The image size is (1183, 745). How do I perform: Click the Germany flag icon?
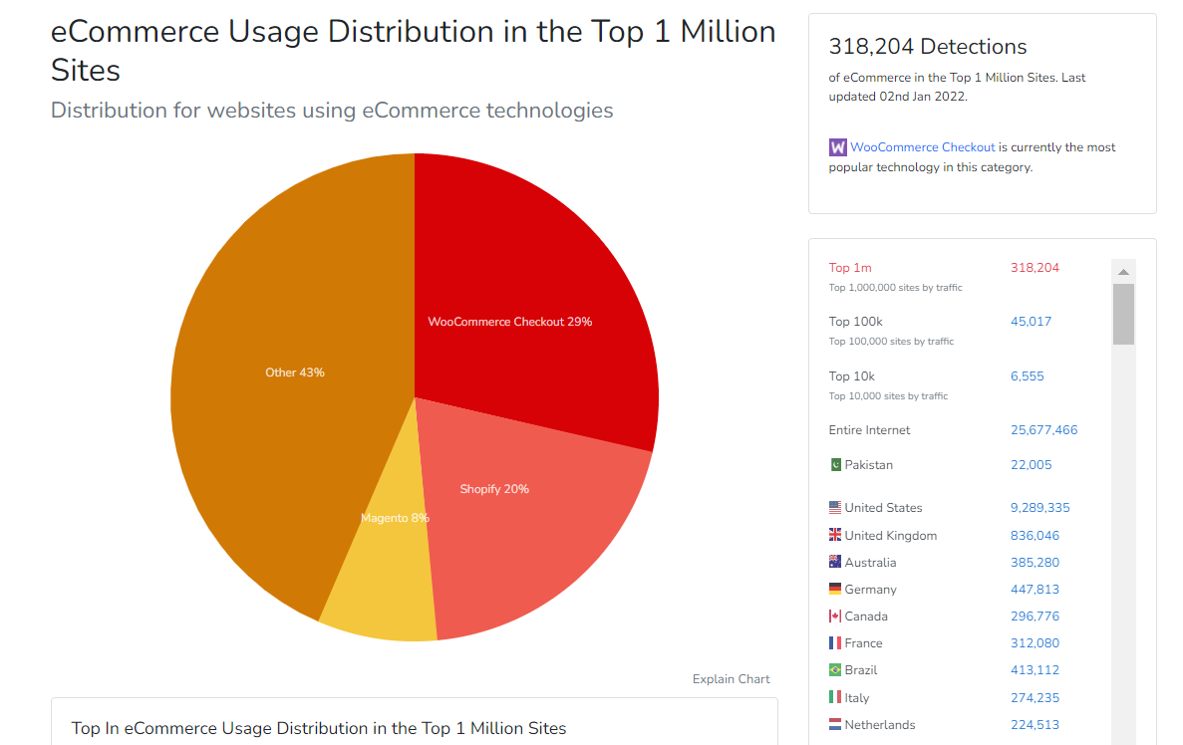click(835, 589)
